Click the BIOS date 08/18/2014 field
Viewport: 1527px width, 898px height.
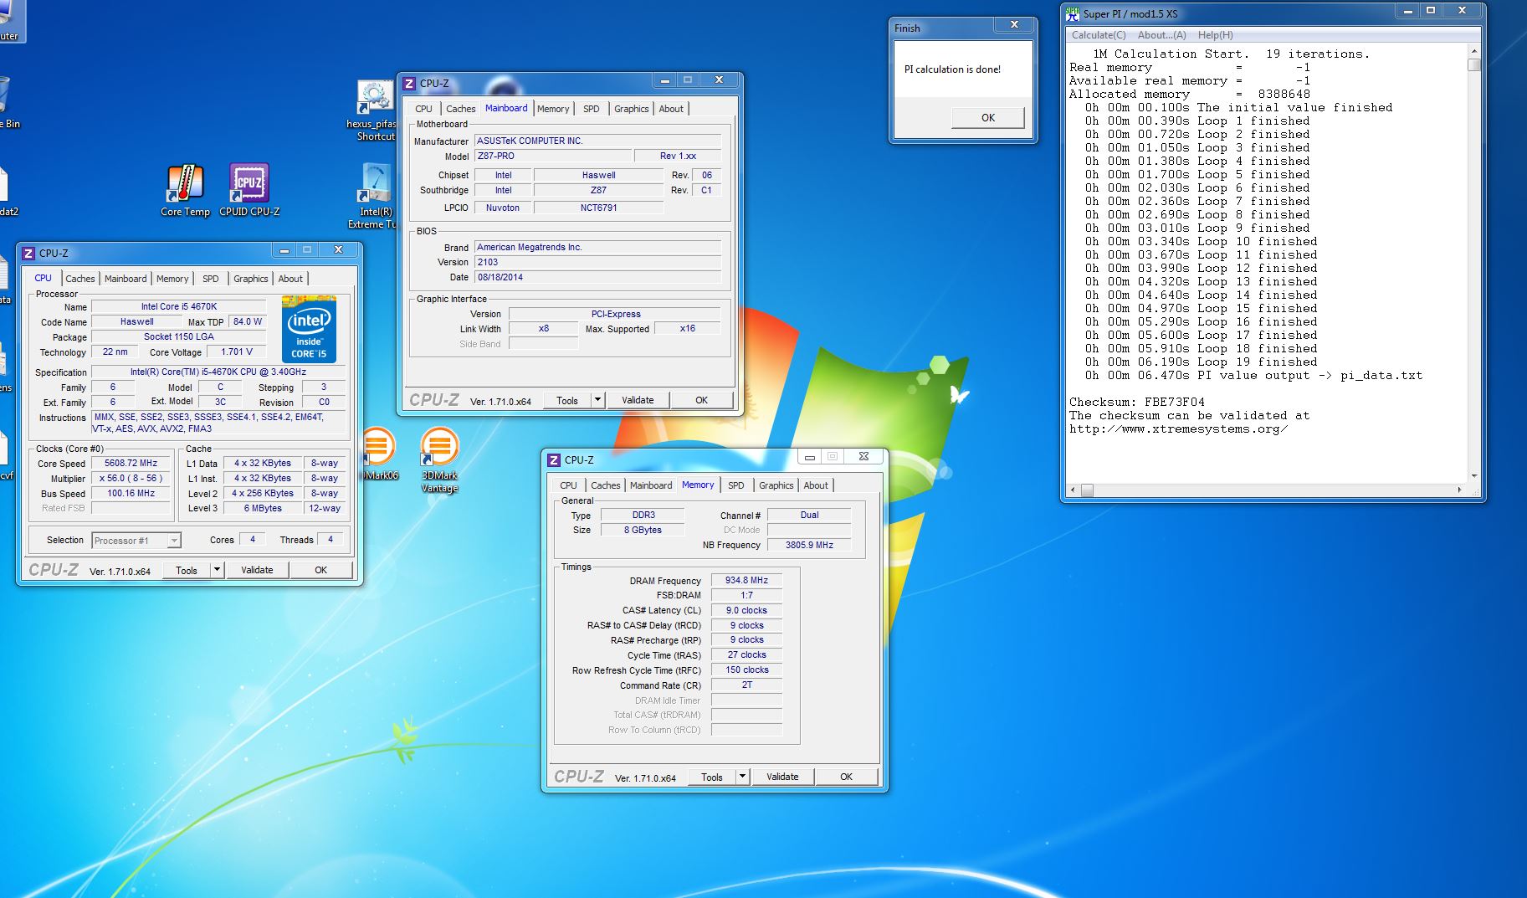click(597, 277)
